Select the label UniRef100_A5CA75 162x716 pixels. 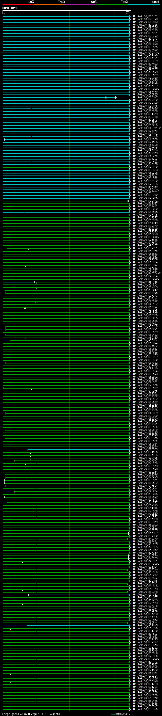pos(145,81)
